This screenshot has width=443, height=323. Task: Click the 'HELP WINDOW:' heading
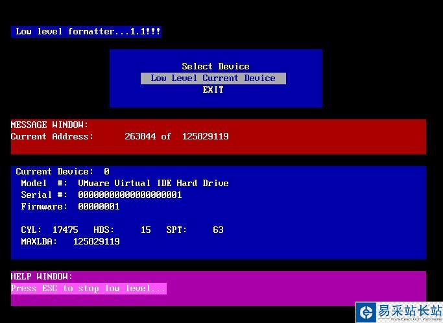(x=42, y=276)
